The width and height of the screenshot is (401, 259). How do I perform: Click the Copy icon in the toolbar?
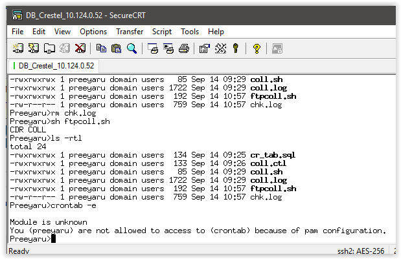point(101,48)
